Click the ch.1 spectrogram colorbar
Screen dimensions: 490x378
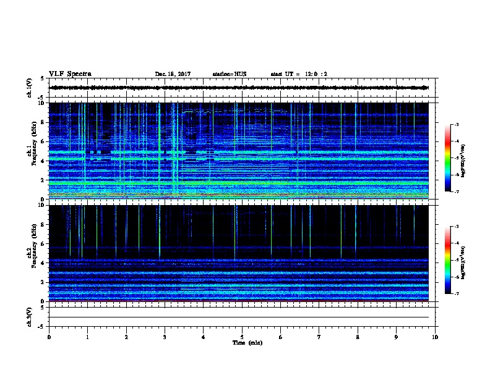tap(447, 158)
